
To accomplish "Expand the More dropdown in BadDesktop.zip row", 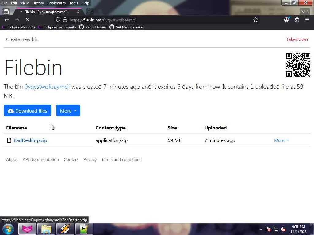I will point(281,140).
